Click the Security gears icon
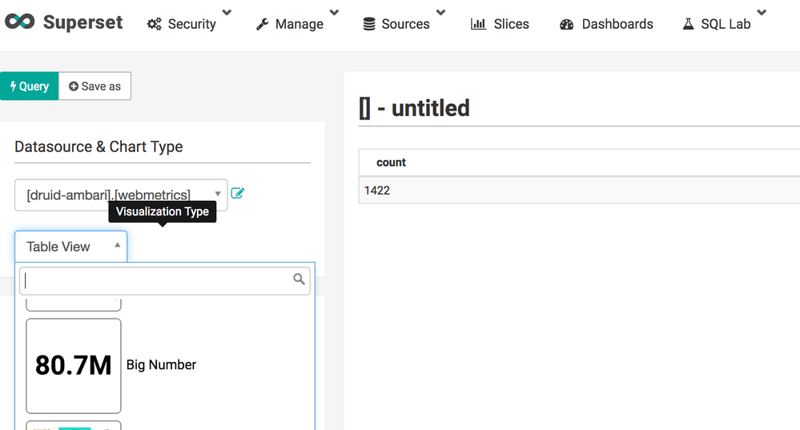The image size is (800, 430). click(155, 25)
